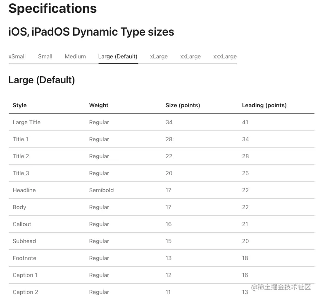Switch to the xSmall tab
The width and height of the screenshot is (319, 299).
coord(17,56)
